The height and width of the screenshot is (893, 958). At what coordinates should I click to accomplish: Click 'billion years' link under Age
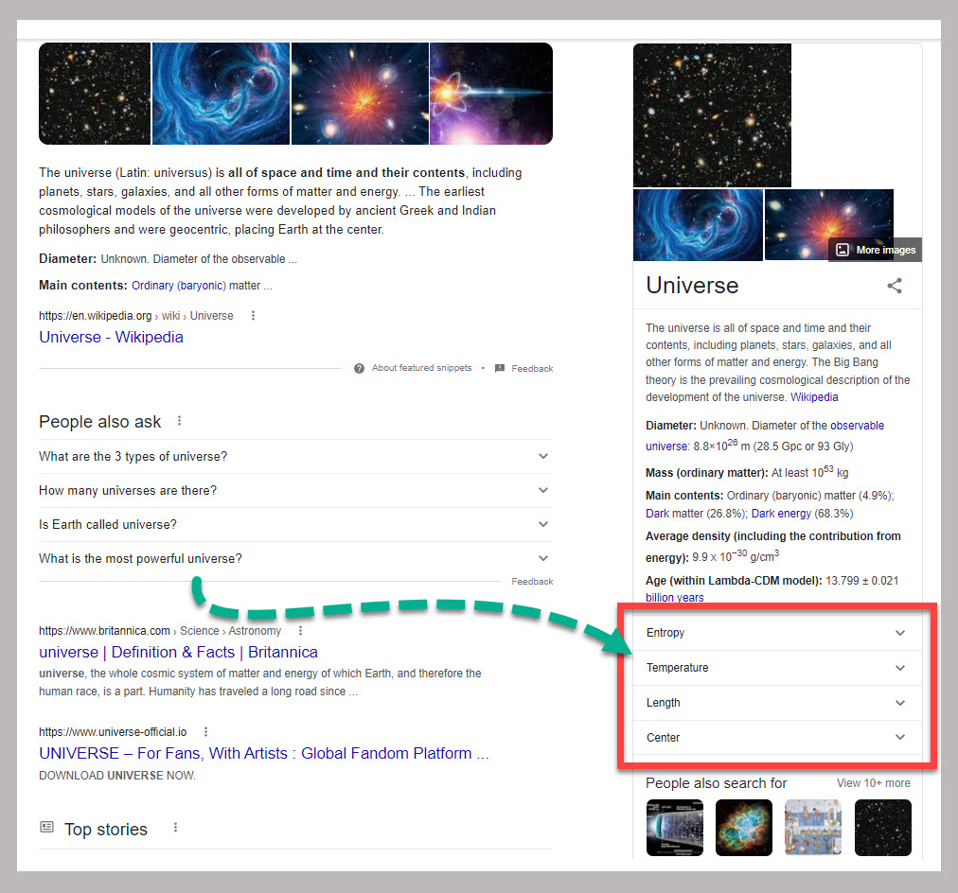point(675,598)
